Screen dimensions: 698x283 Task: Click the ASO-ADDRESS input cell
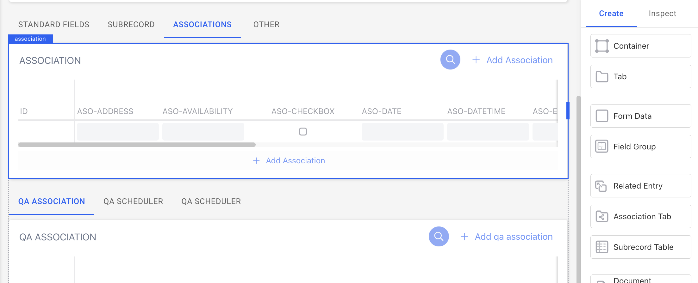pos(118,132)
